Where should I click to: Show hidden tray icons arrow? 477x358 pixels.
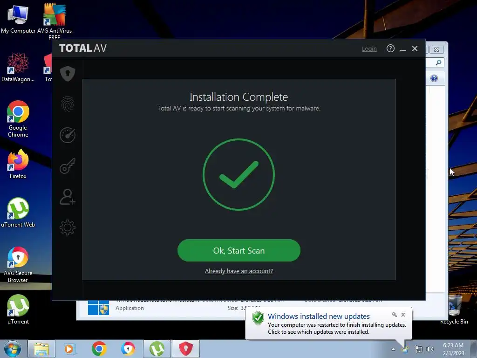[x=393, y=349]
